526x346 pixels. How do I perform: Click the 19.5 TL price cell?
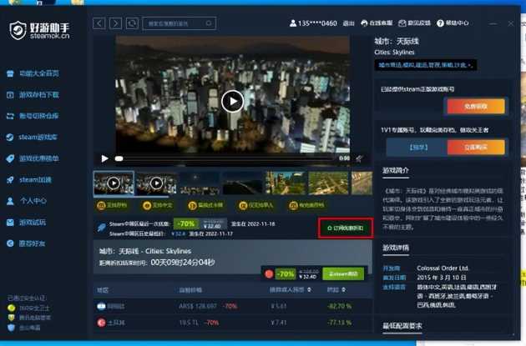(190, 323)
